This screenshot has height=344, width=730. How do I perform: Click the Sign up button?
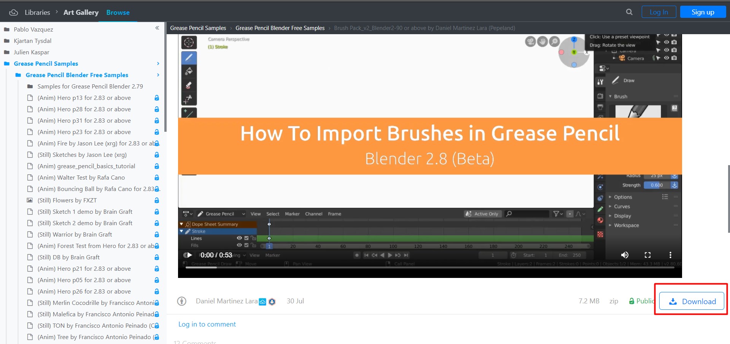click(703, 12)
